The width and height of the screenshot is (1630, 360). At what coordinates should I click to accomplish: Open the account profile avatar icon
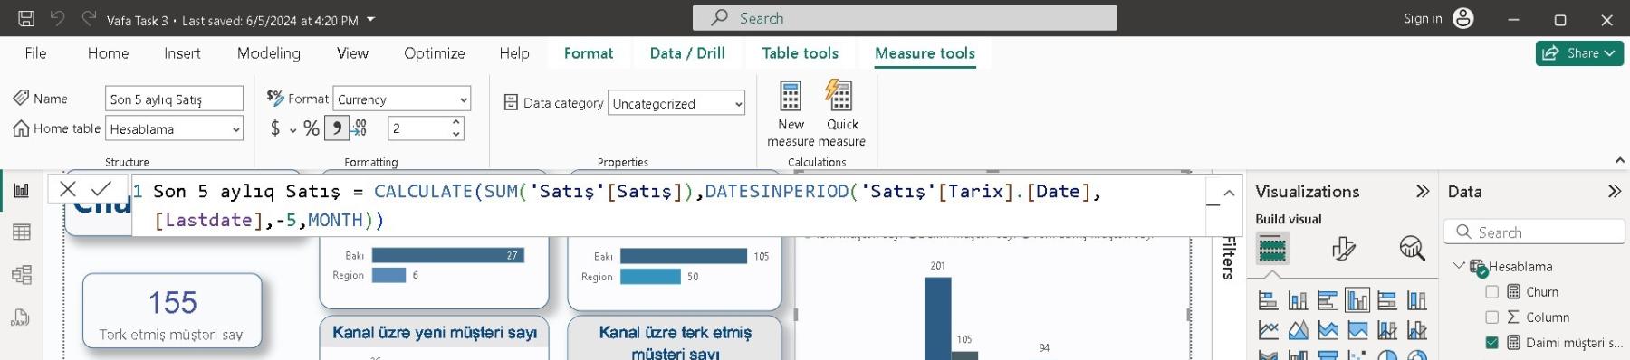click(1463, 18)
